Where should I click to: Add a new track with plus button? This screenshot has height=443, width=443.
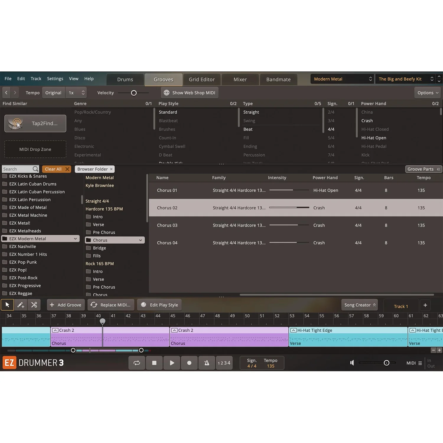tap(425, 305)
